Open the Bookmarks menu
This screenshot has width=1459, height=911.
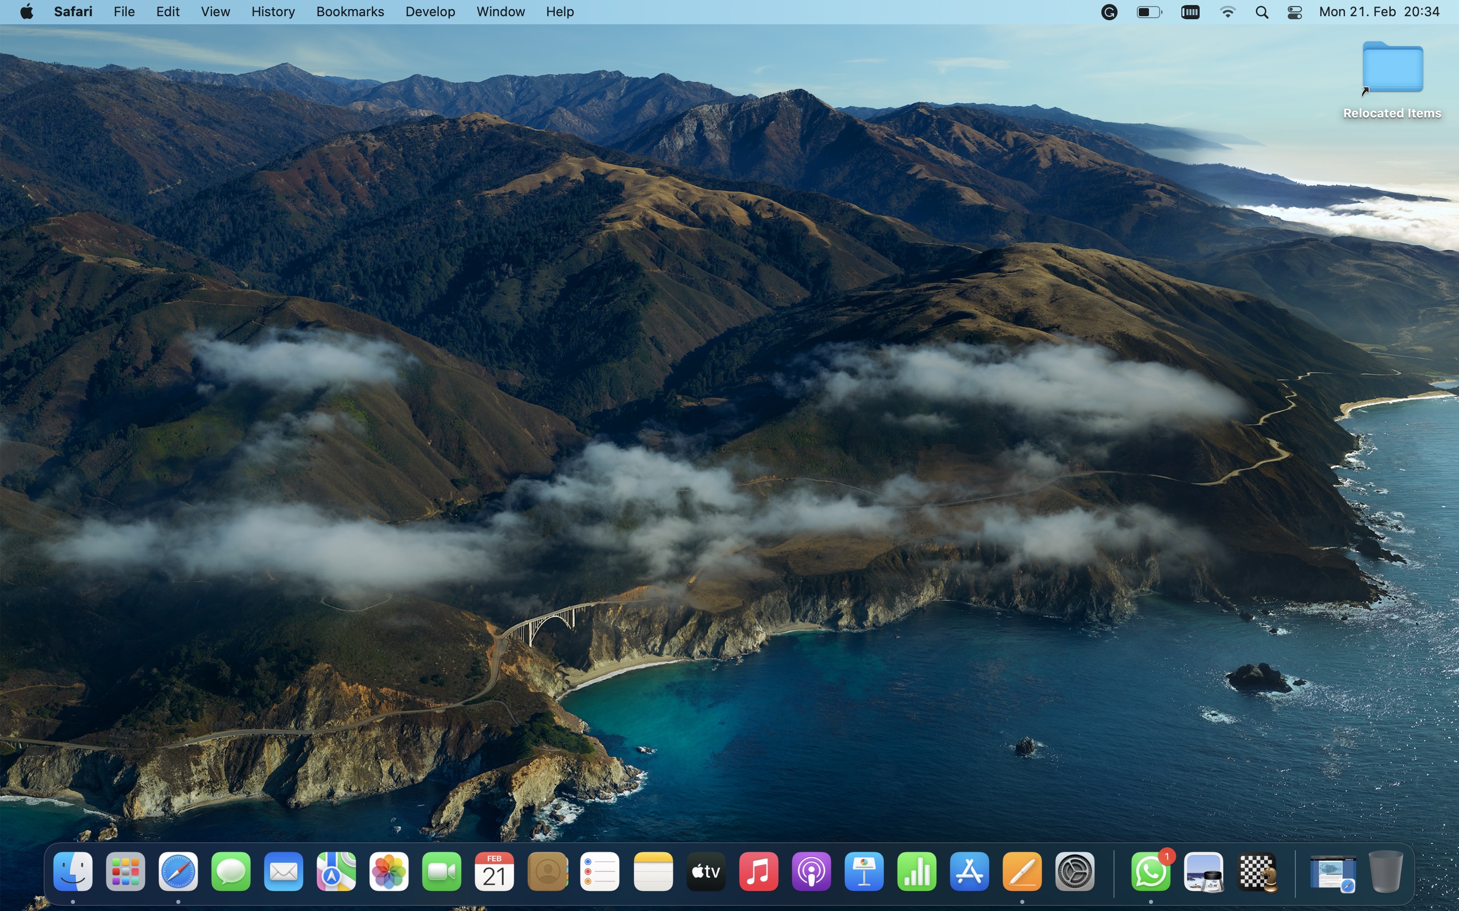tap(350, 12)
